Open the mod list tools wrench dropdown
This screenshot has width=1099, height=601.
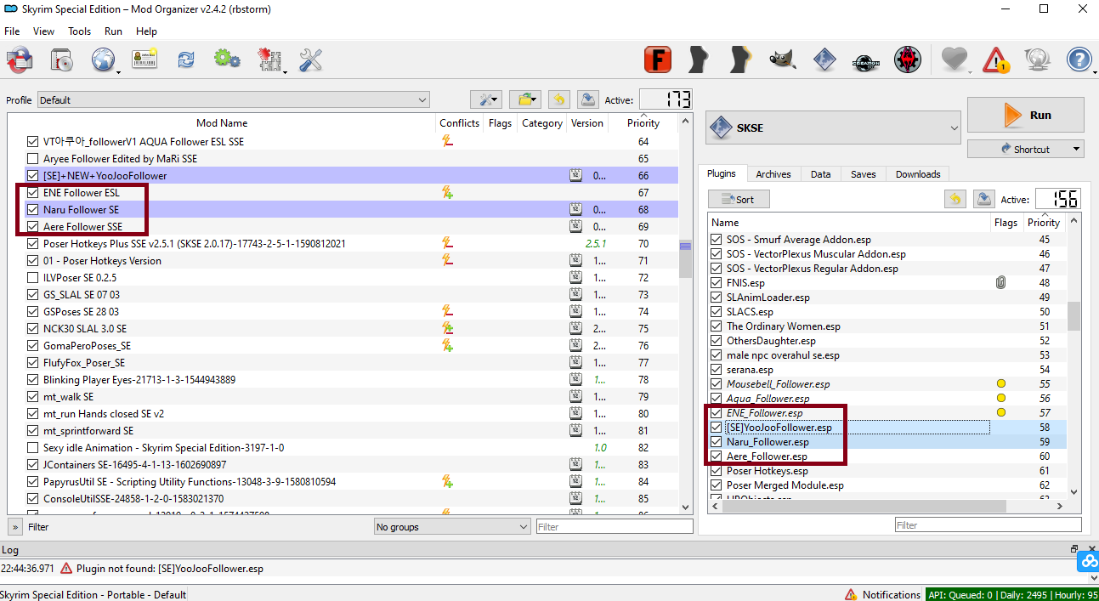click(x=485, y=99)
